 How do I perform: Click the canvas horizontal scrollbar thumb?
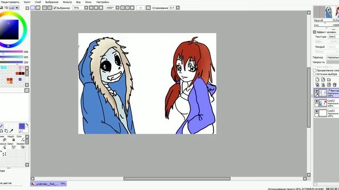[x=177, y=178]
